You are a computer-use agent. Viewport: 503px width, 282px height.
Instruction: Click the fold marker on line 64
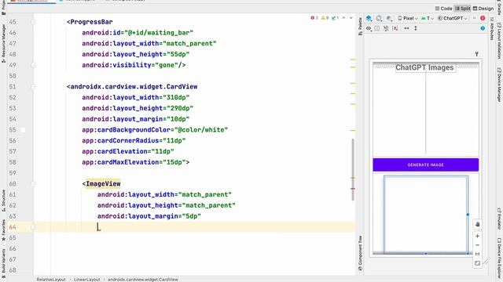[x=33, y=226]
